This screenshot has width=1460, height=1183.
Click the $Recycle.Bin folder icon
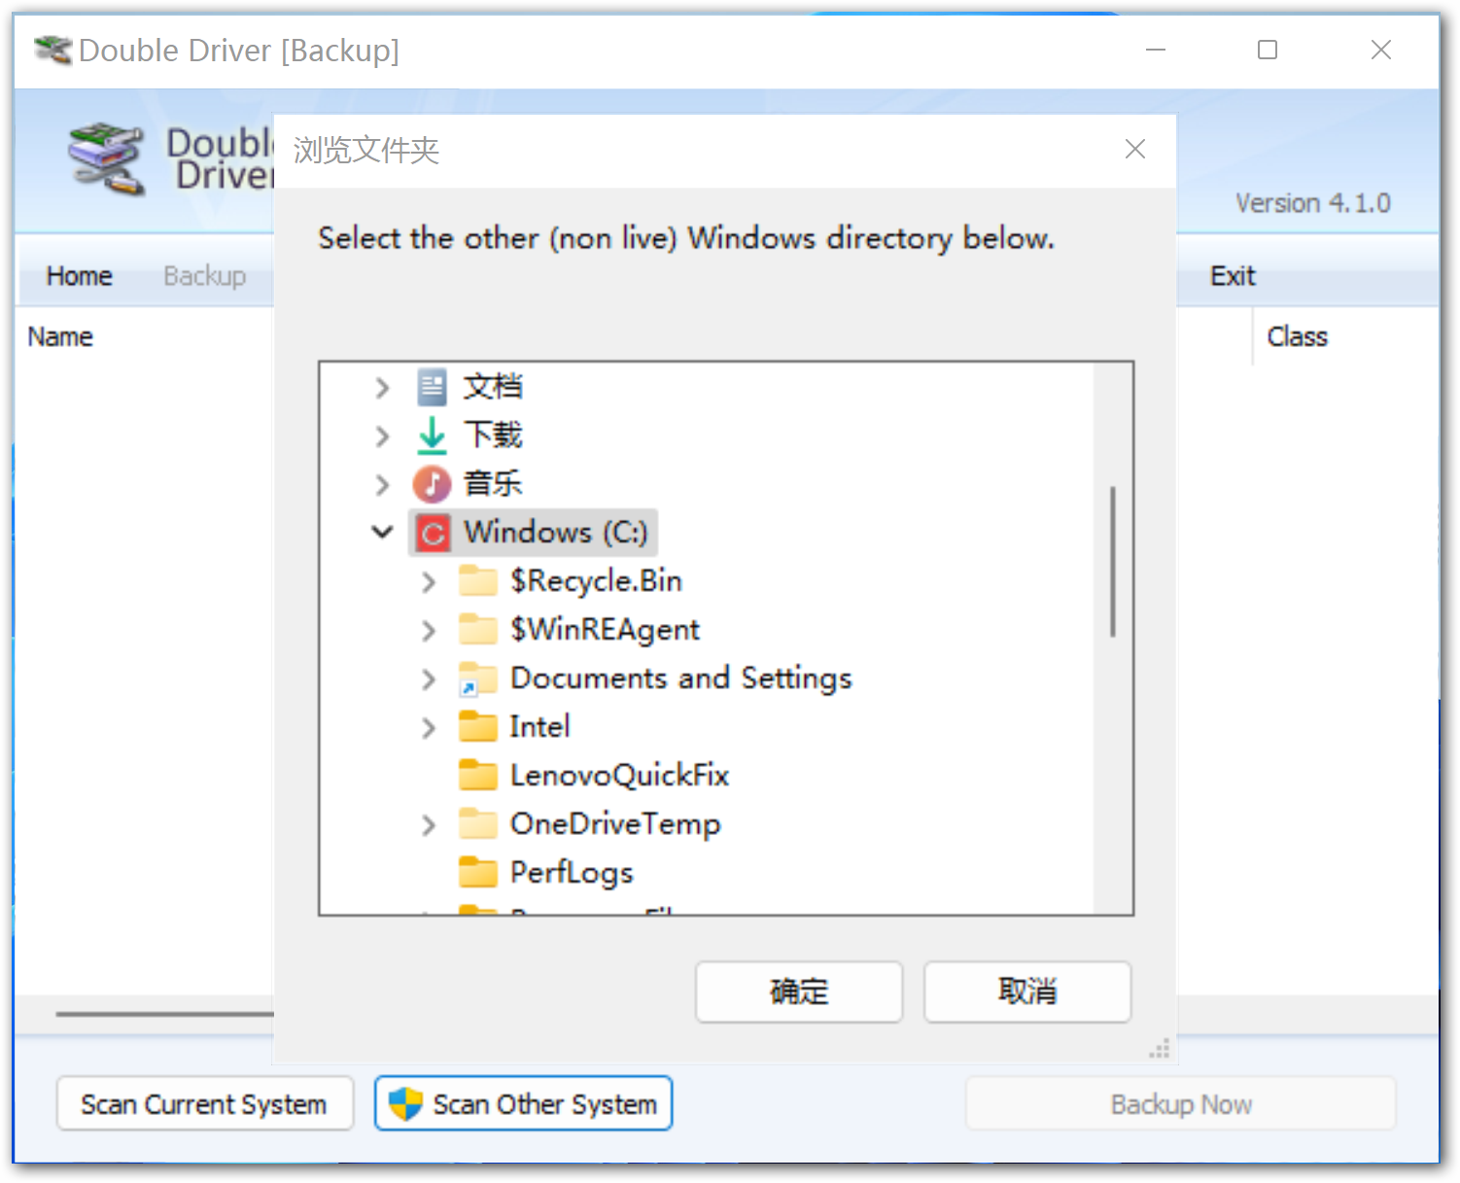click(x=478, y=580)
